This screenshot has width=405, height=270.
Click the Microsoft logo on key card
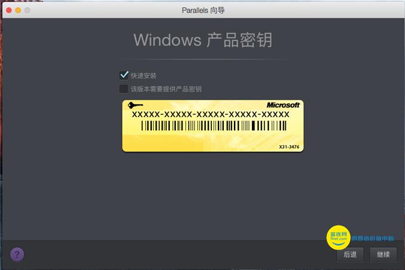(x=283, y=105)
